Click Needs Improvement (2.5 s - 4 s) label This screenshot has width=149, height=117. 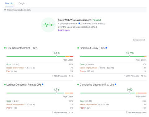pyautogui.click(x=20, y=105)
